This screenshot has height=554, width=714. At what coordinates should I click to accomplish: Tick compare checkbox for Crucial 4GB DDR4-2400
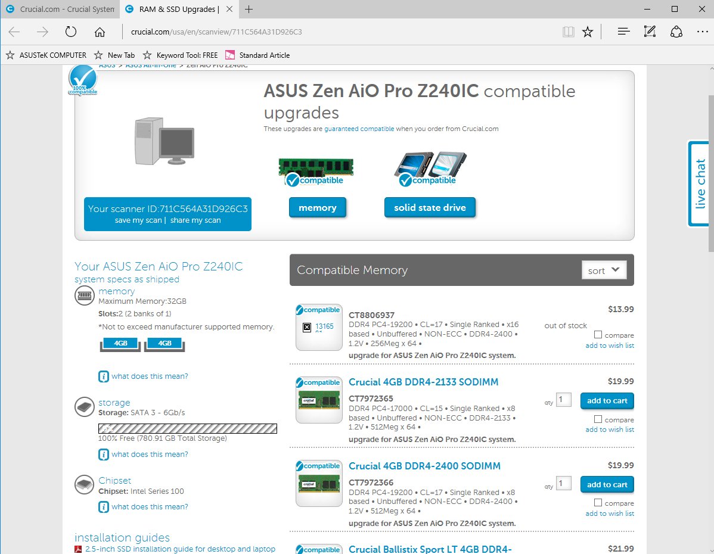tap(598, 503)
